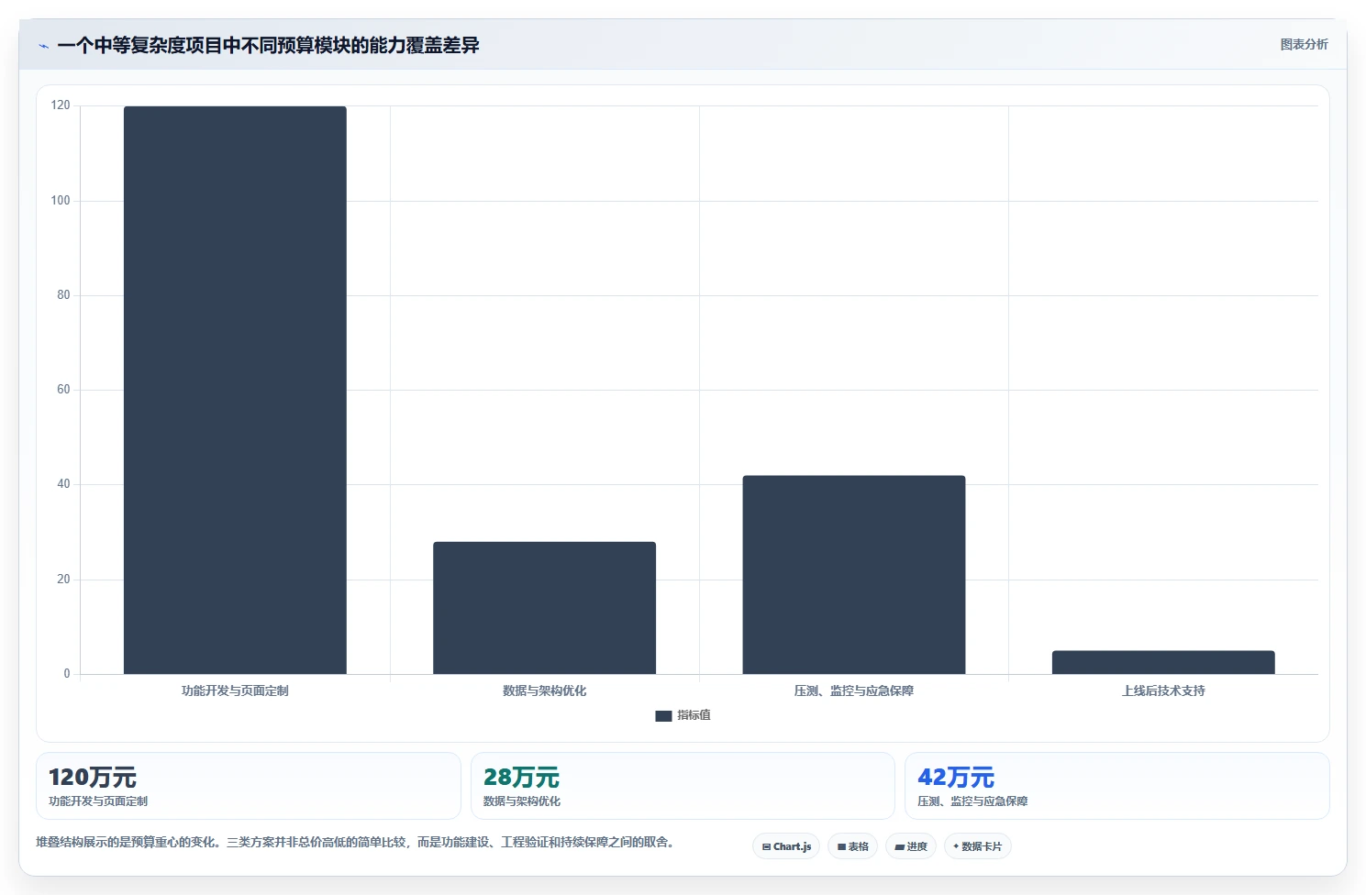The width and height of the screenshot is (1366, 895).
Task: Click the y-axis value 40
Action: 63,483
